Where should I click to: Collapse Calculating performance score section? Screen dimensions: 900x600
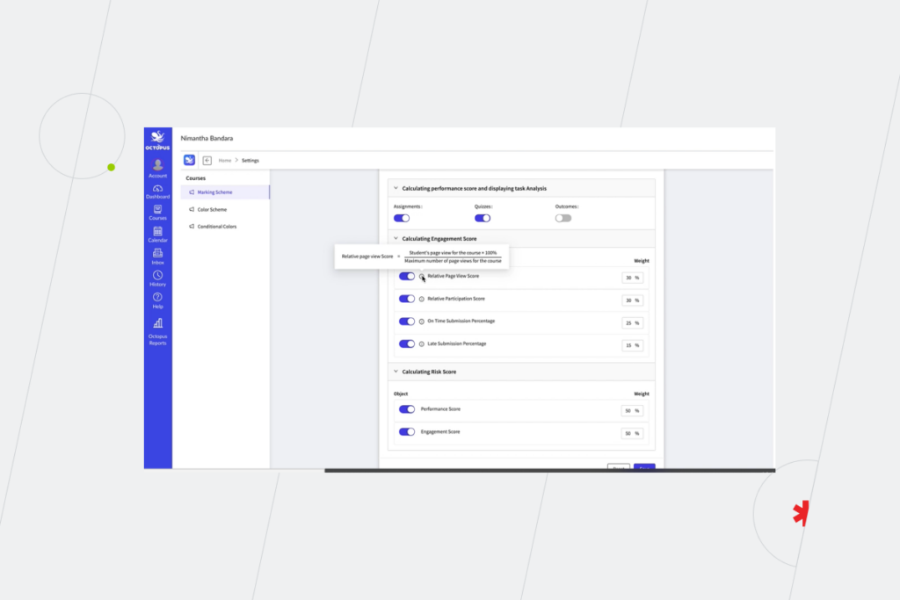click(396, 188)
